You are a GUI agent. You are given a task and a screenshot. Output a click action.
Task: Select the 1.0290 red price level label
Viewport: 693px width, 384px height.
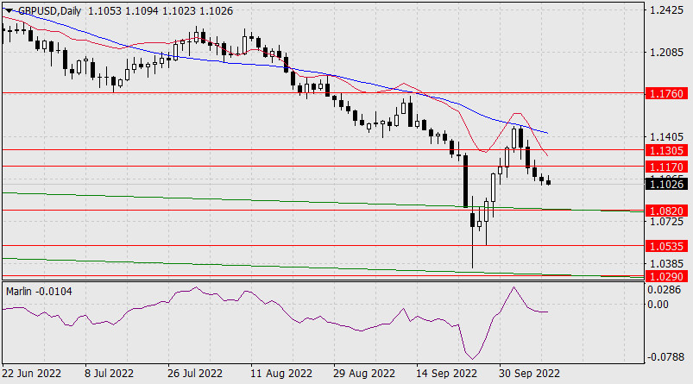tap(666, 277)
